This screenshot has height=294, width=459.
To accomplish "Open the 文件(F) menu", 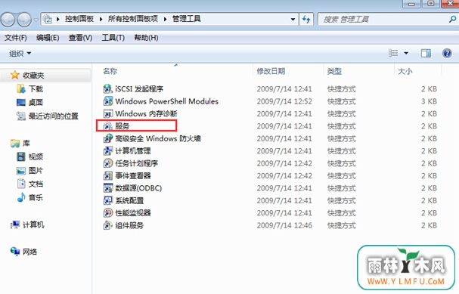I will pos(16,38).
